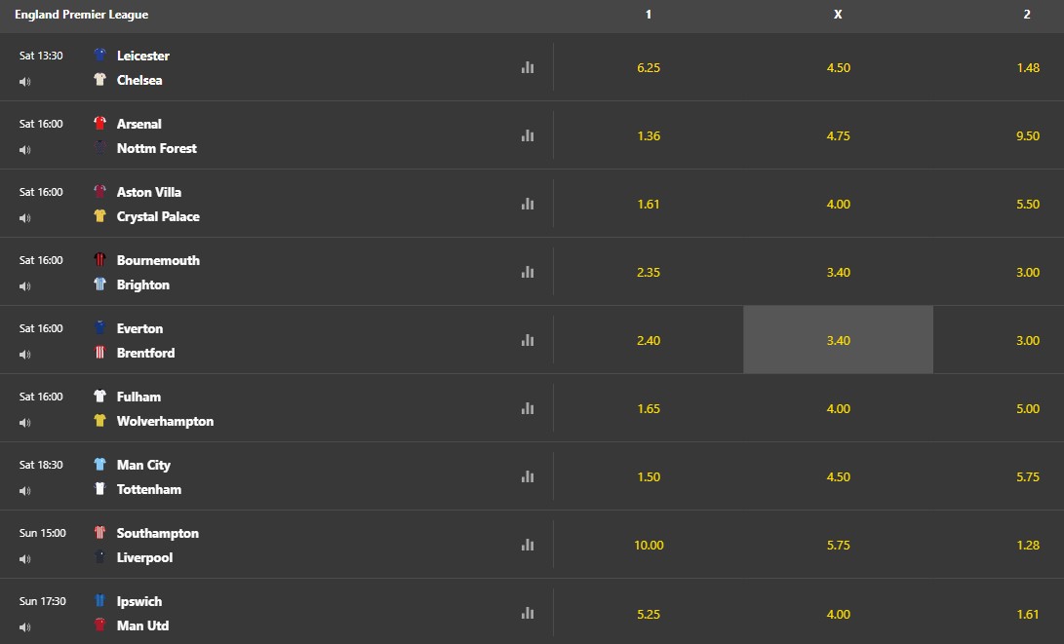
Task: View stats icon for Man City vs Tottenham
Action: click(x=528, y=476)
